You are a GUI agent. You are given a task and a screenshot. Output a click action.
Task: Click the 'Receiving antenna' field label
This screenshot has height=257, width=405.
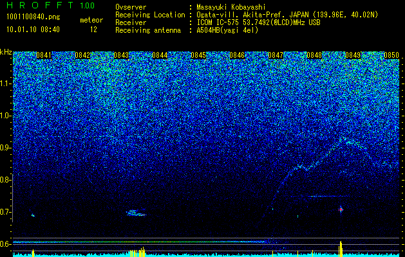[x=148, y=30]
